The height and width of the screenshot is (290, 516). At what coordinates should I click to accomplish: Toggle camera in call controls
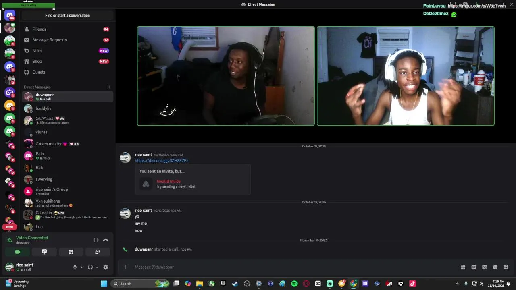coord(18,252)
